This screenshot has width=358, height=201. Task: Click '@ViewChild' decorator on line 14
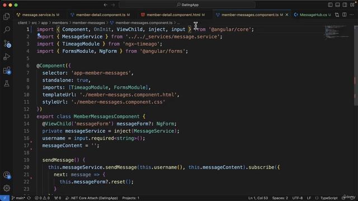tap(56, 124)
